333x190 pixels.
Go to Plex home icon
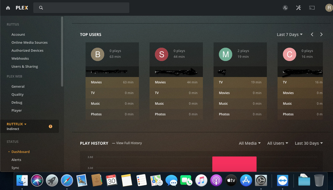click(x=8, y=8)
